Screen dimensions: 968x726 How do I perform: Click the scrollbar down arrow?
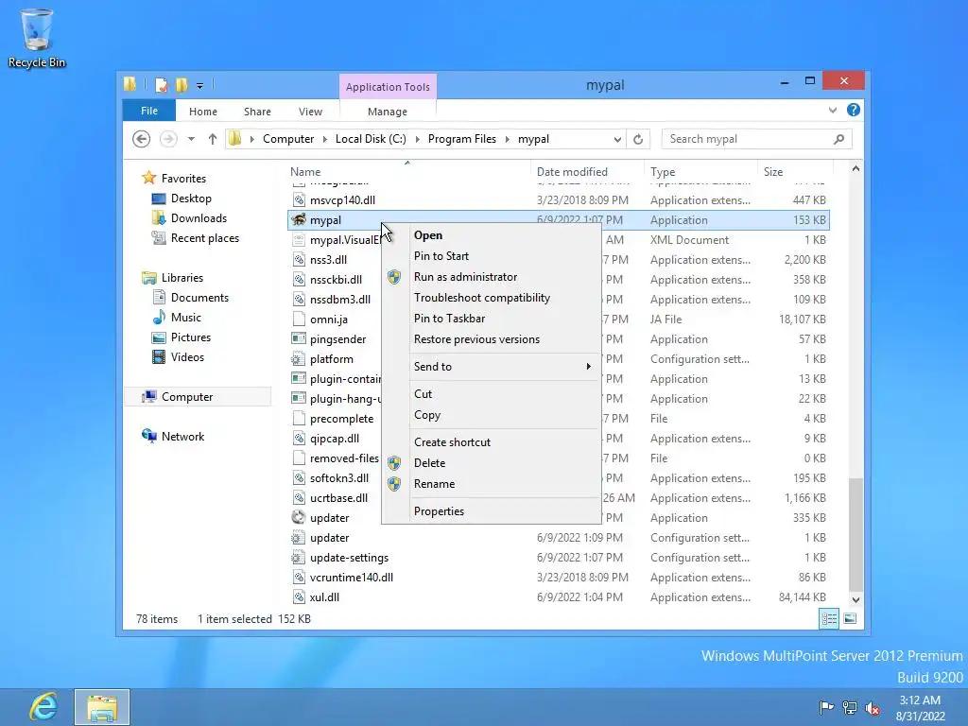click(x=856, y=599)
